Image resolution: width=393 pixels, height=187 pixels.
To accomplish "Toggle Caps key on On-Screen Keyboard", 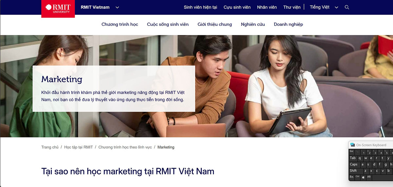I will [x=355, y=165].
